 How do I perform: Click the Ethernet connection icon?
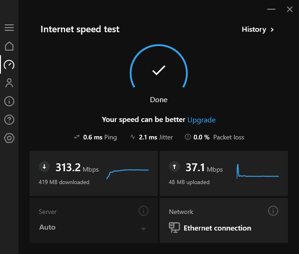pyautogui.click(x=174, y=228)
